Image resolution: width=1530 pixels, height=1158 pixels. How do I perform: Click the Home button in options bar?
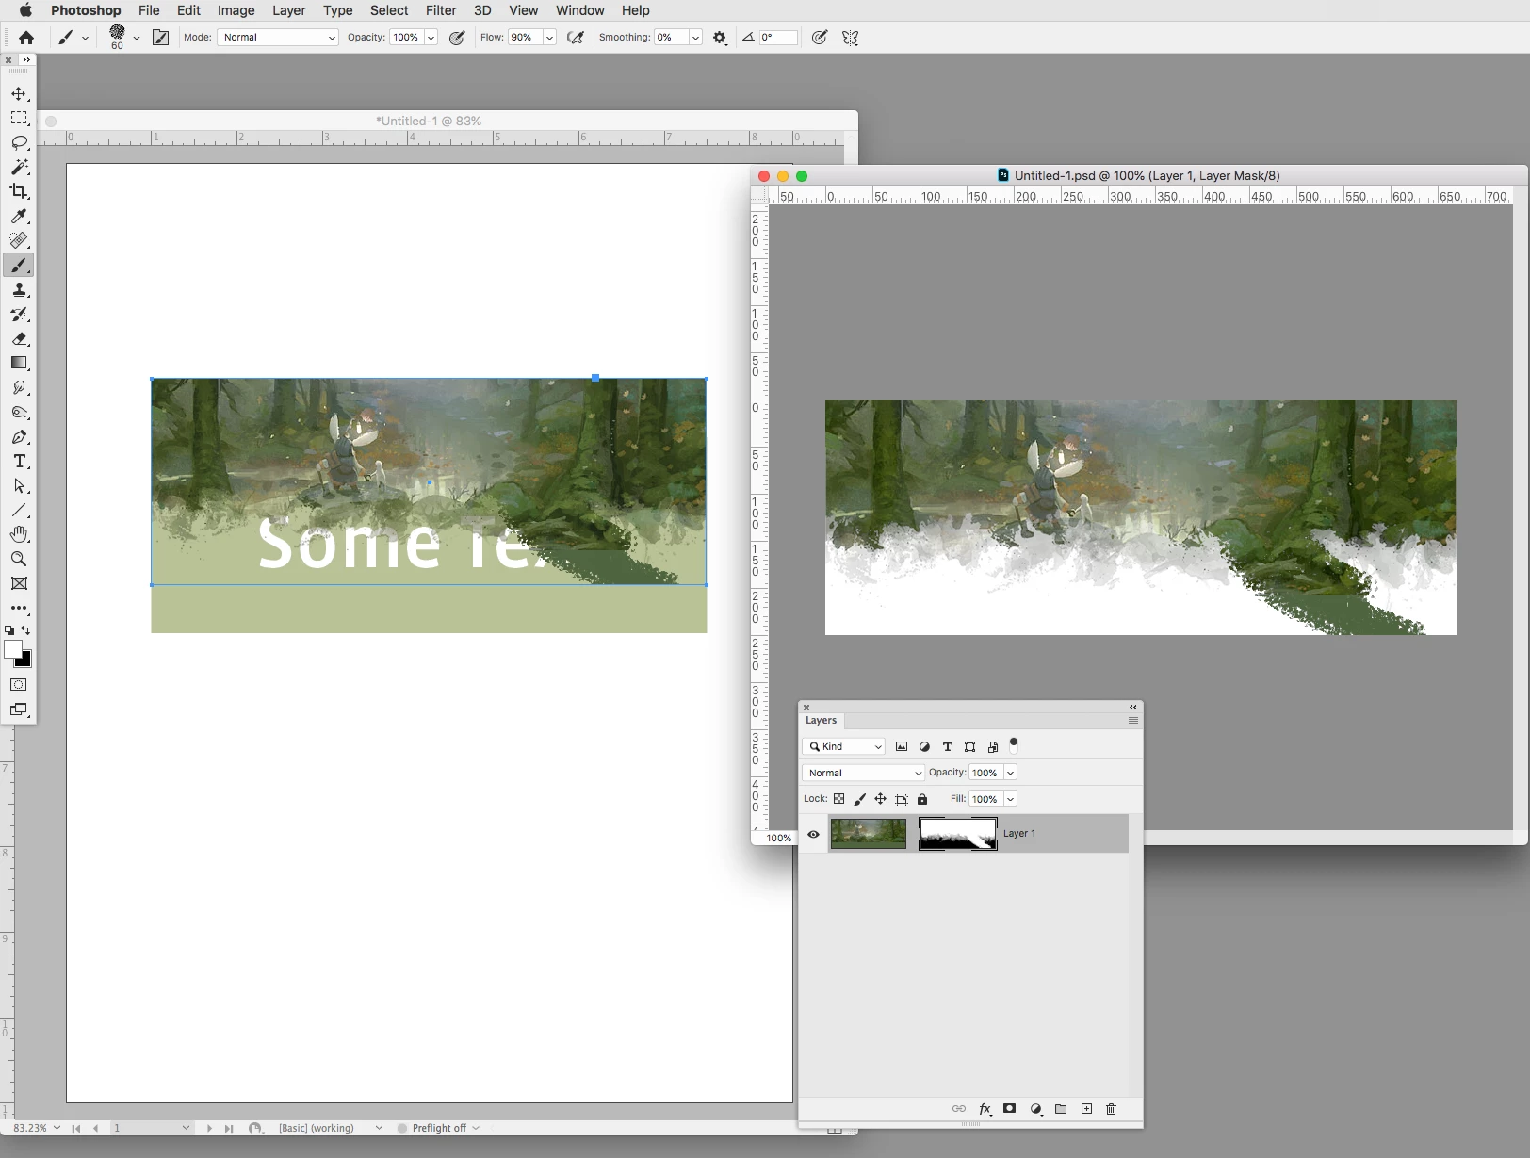click(26, 38)
